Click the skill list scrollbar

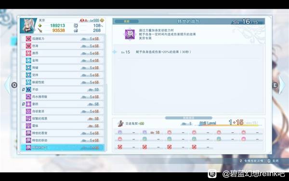coord(106,118)
